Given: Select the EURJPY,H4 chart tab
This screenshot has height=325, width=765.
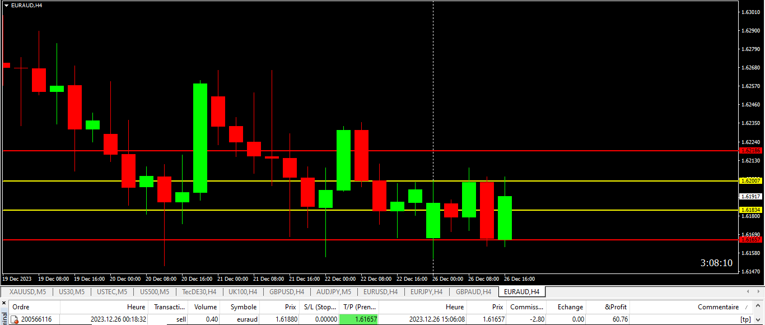Looking at the screenshot, I should (x=427, y=292).
